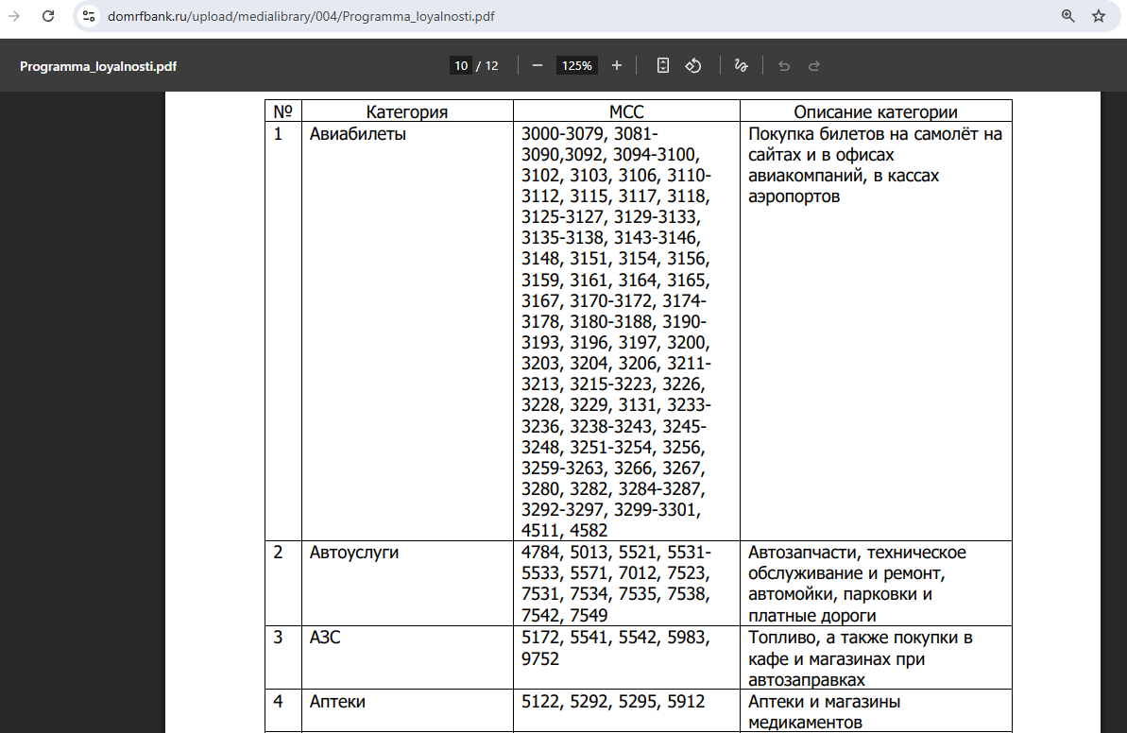The image size is (1127, 733).
Task: Select the page number field showing 10
Action: (461, 65)
